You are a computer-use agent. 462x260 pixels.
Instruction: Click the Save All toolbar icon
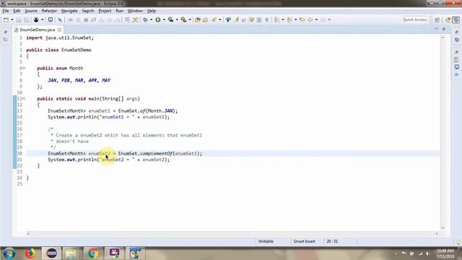click(x=27, y=19)
